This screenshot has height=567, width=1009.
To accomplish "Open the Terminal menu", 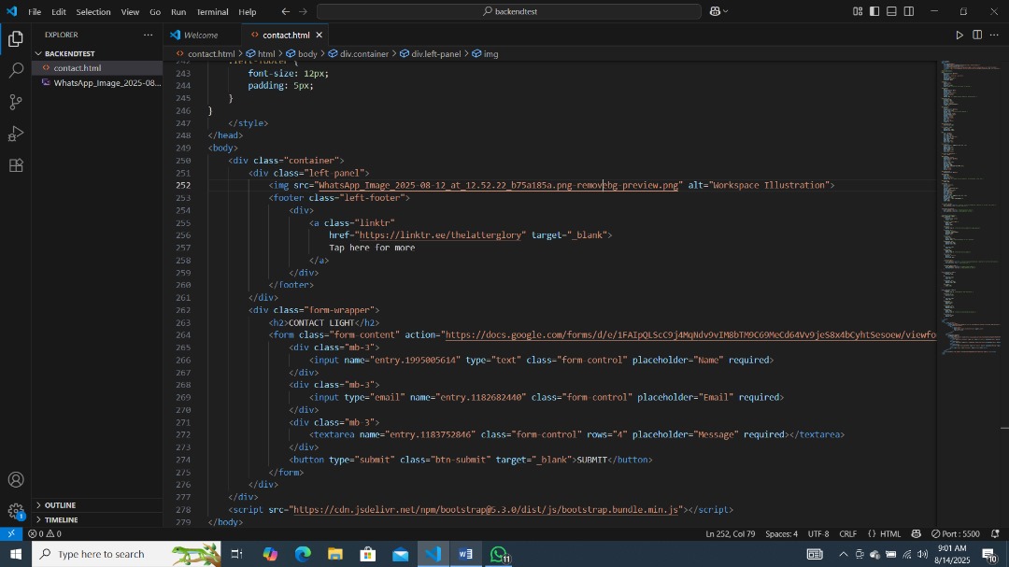I will coord(212,11).
